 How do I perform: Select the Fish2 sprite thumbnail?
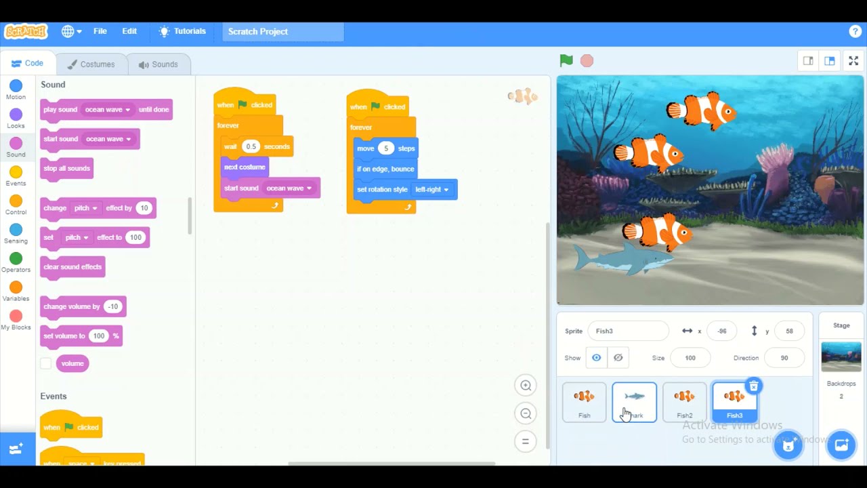[x=684, y=402]
